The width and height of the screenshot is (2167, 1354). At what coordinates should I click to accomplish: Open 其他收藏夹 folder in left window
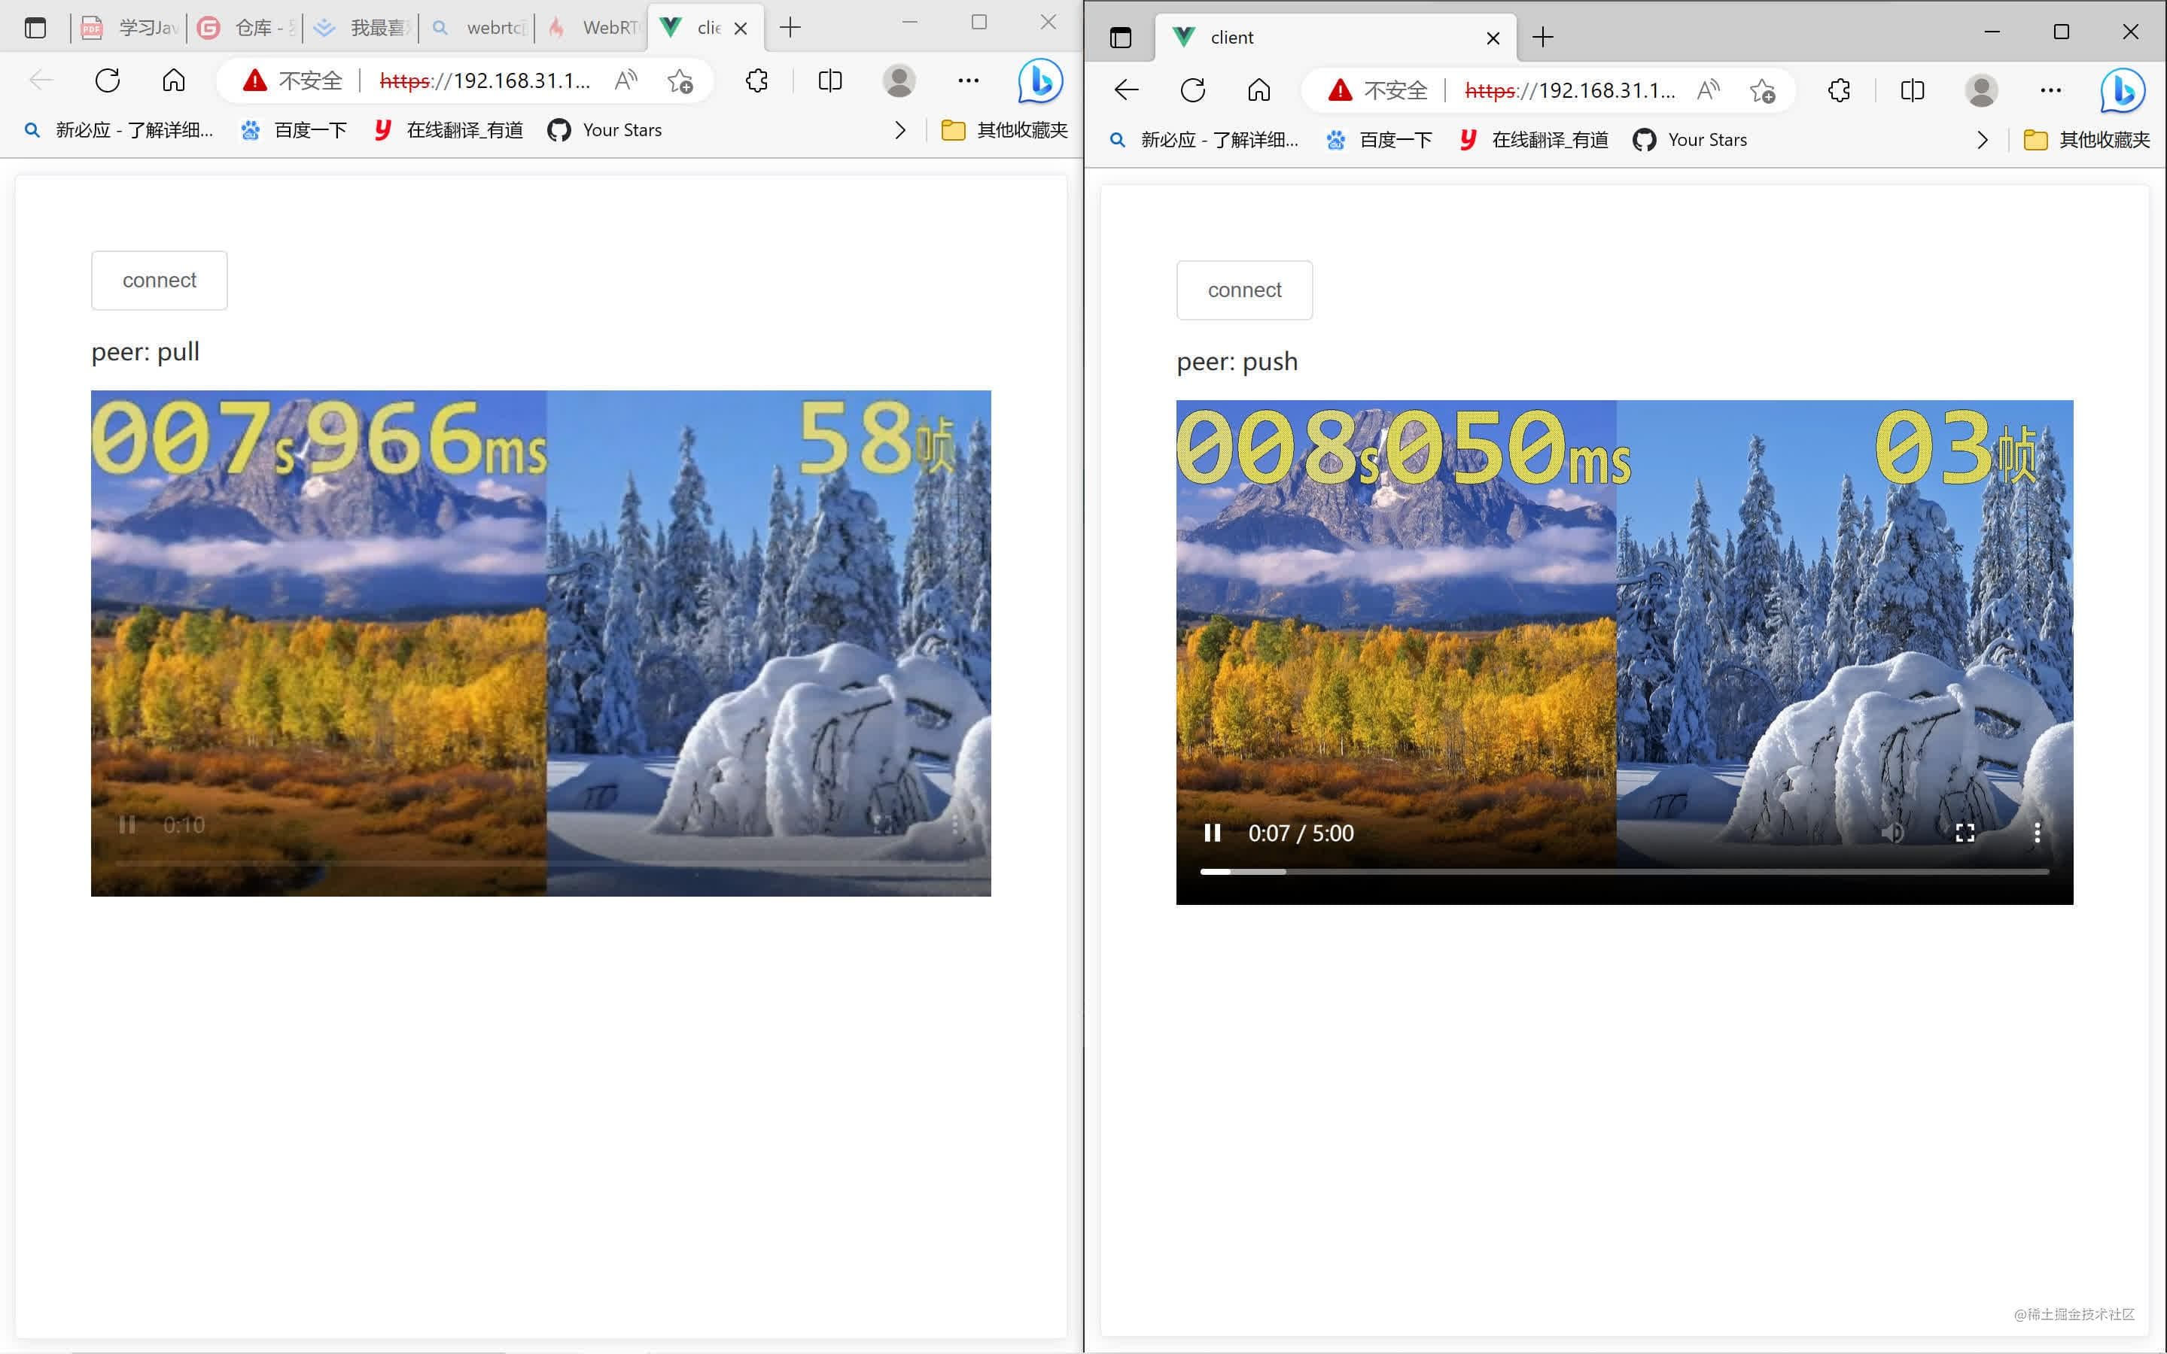pos(1004,131)
